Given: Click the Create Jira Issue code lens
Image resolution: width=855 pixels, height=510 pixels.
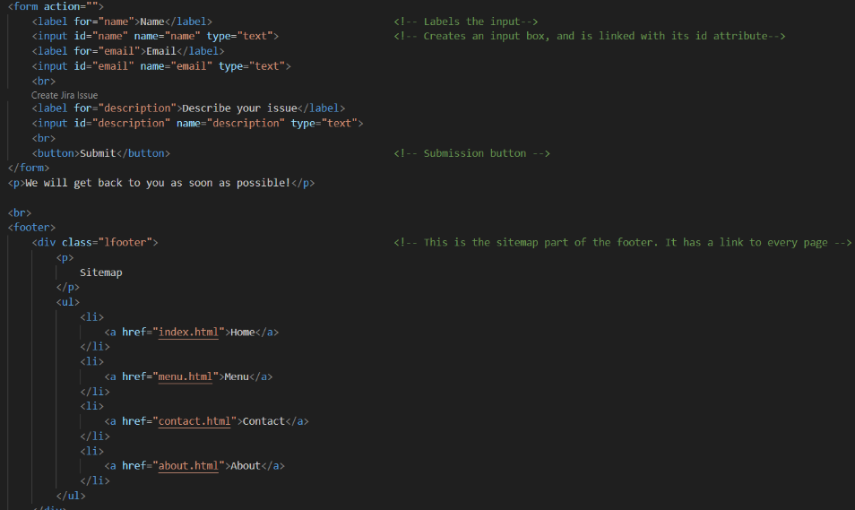Looking at the screenshot, I should click(65, 95).
